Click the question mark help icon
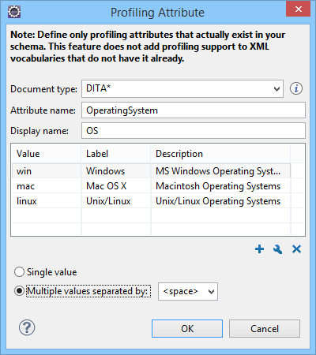This screenshot has height=355, width=316. pyautogui.click(x=27, y=327)
